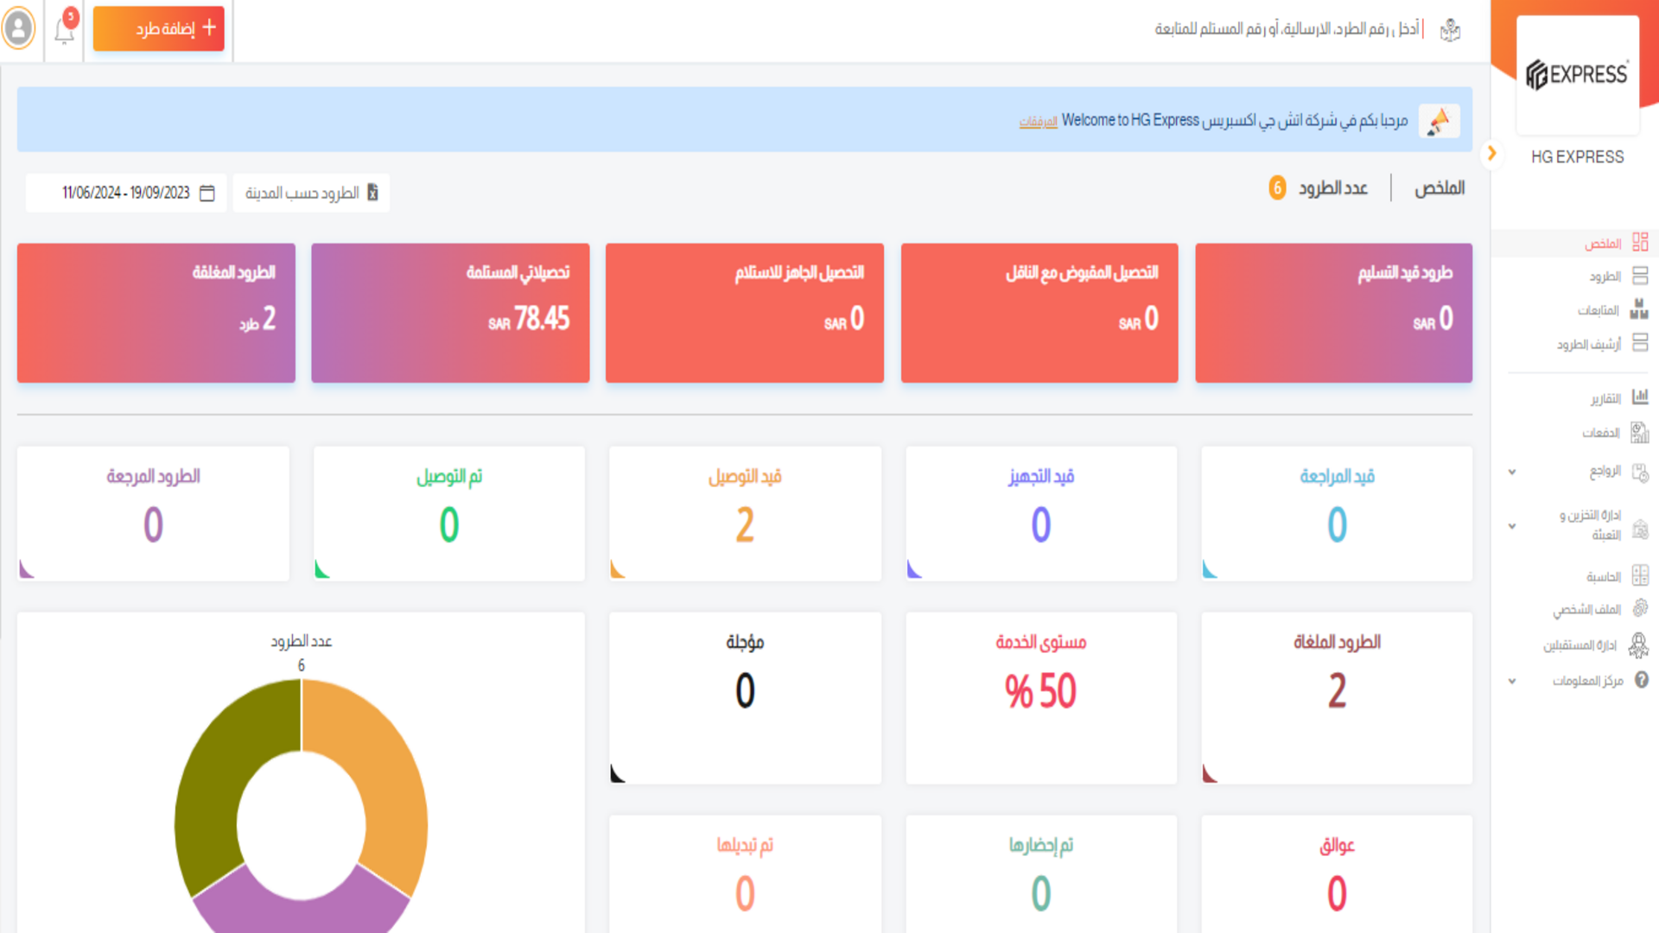Open the Payments (الدفعات) sidebar icon
The width and height of the screenshot is (1659, 933).
[x=1639, y=432]
